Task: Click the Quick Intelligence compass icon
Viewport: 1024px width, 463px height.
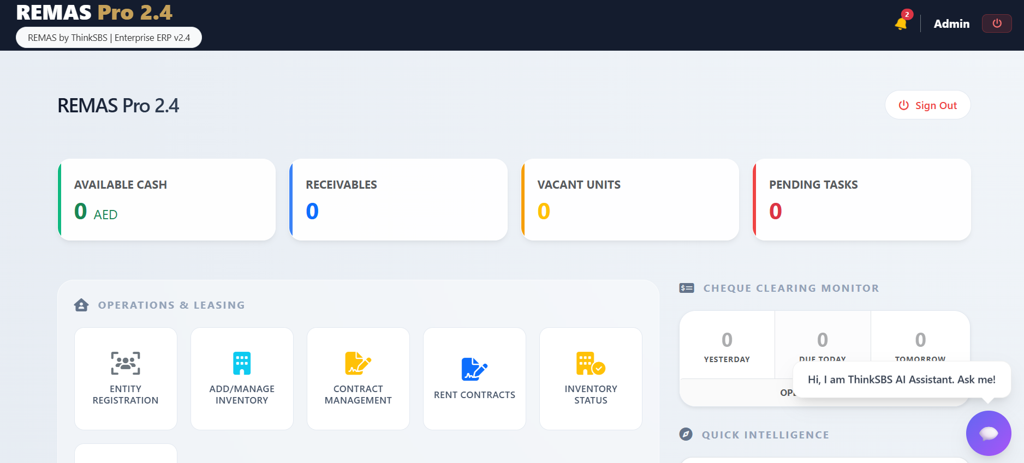Action: 686,435
